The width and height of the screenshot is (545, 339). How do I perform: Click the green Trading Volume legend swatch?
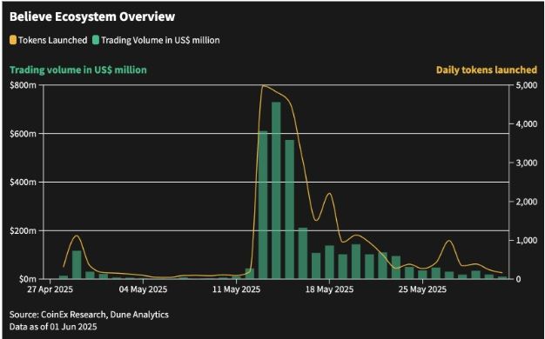tap(96, 40)
